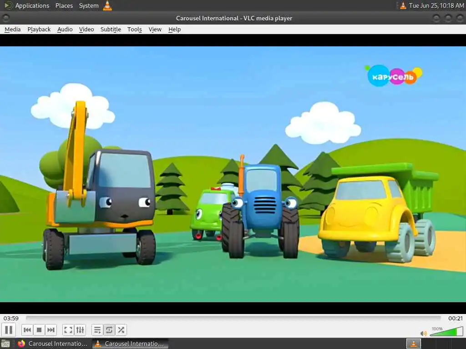Image resolution: width=466 pixels, height=349 pixels.
Task: Skip to the previous media item
Action: click(27, 330)
